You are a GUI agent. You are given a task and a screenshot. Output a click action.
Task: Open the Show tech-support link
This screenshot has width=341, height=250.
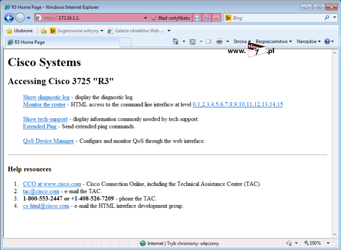coord(45,119)
